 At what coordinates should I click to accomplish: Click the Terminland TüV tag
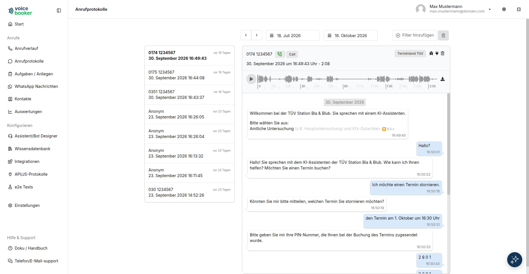(410, 54)
